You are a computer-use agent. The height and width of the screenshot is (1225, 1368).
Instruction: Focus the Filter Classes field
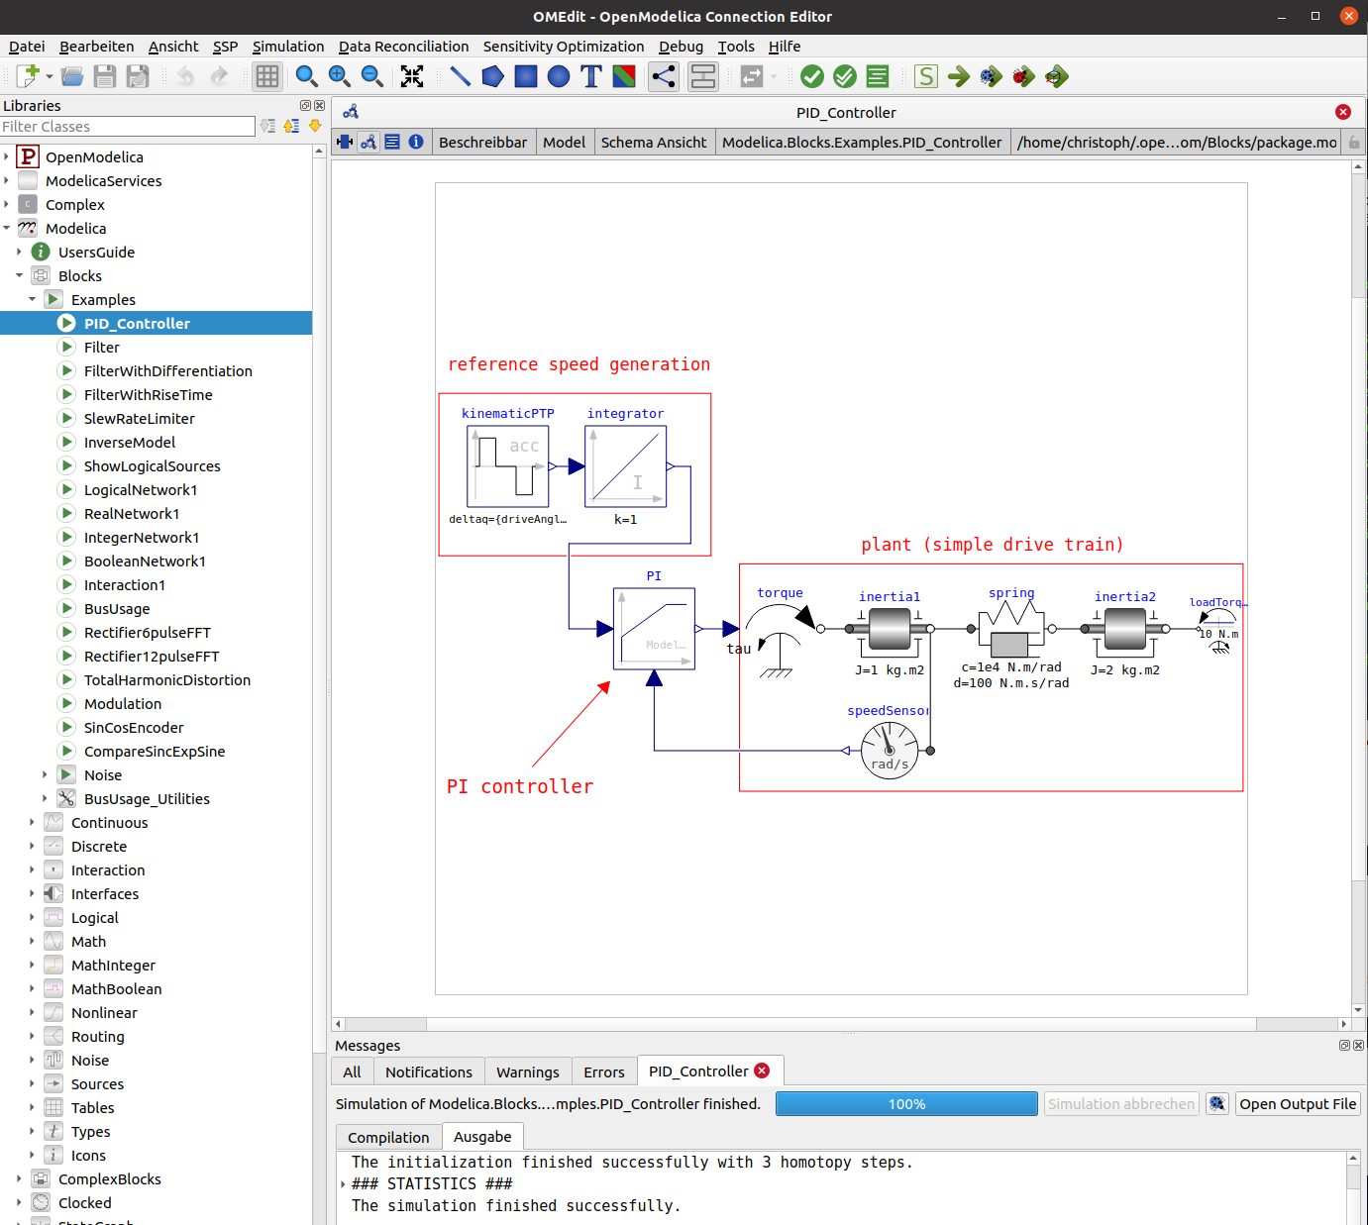(x=128, y=126)
